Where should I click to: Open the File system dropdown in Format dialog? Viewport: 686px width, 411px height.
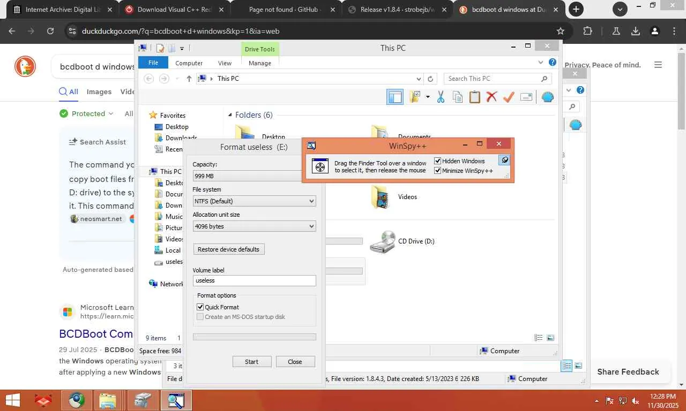pos(254,201)
